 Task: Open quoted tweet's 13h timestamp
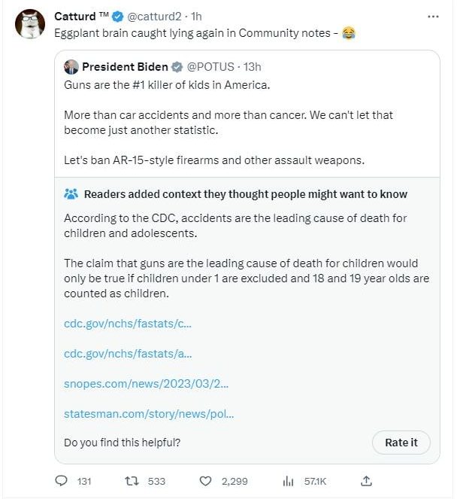pos(253,67)
